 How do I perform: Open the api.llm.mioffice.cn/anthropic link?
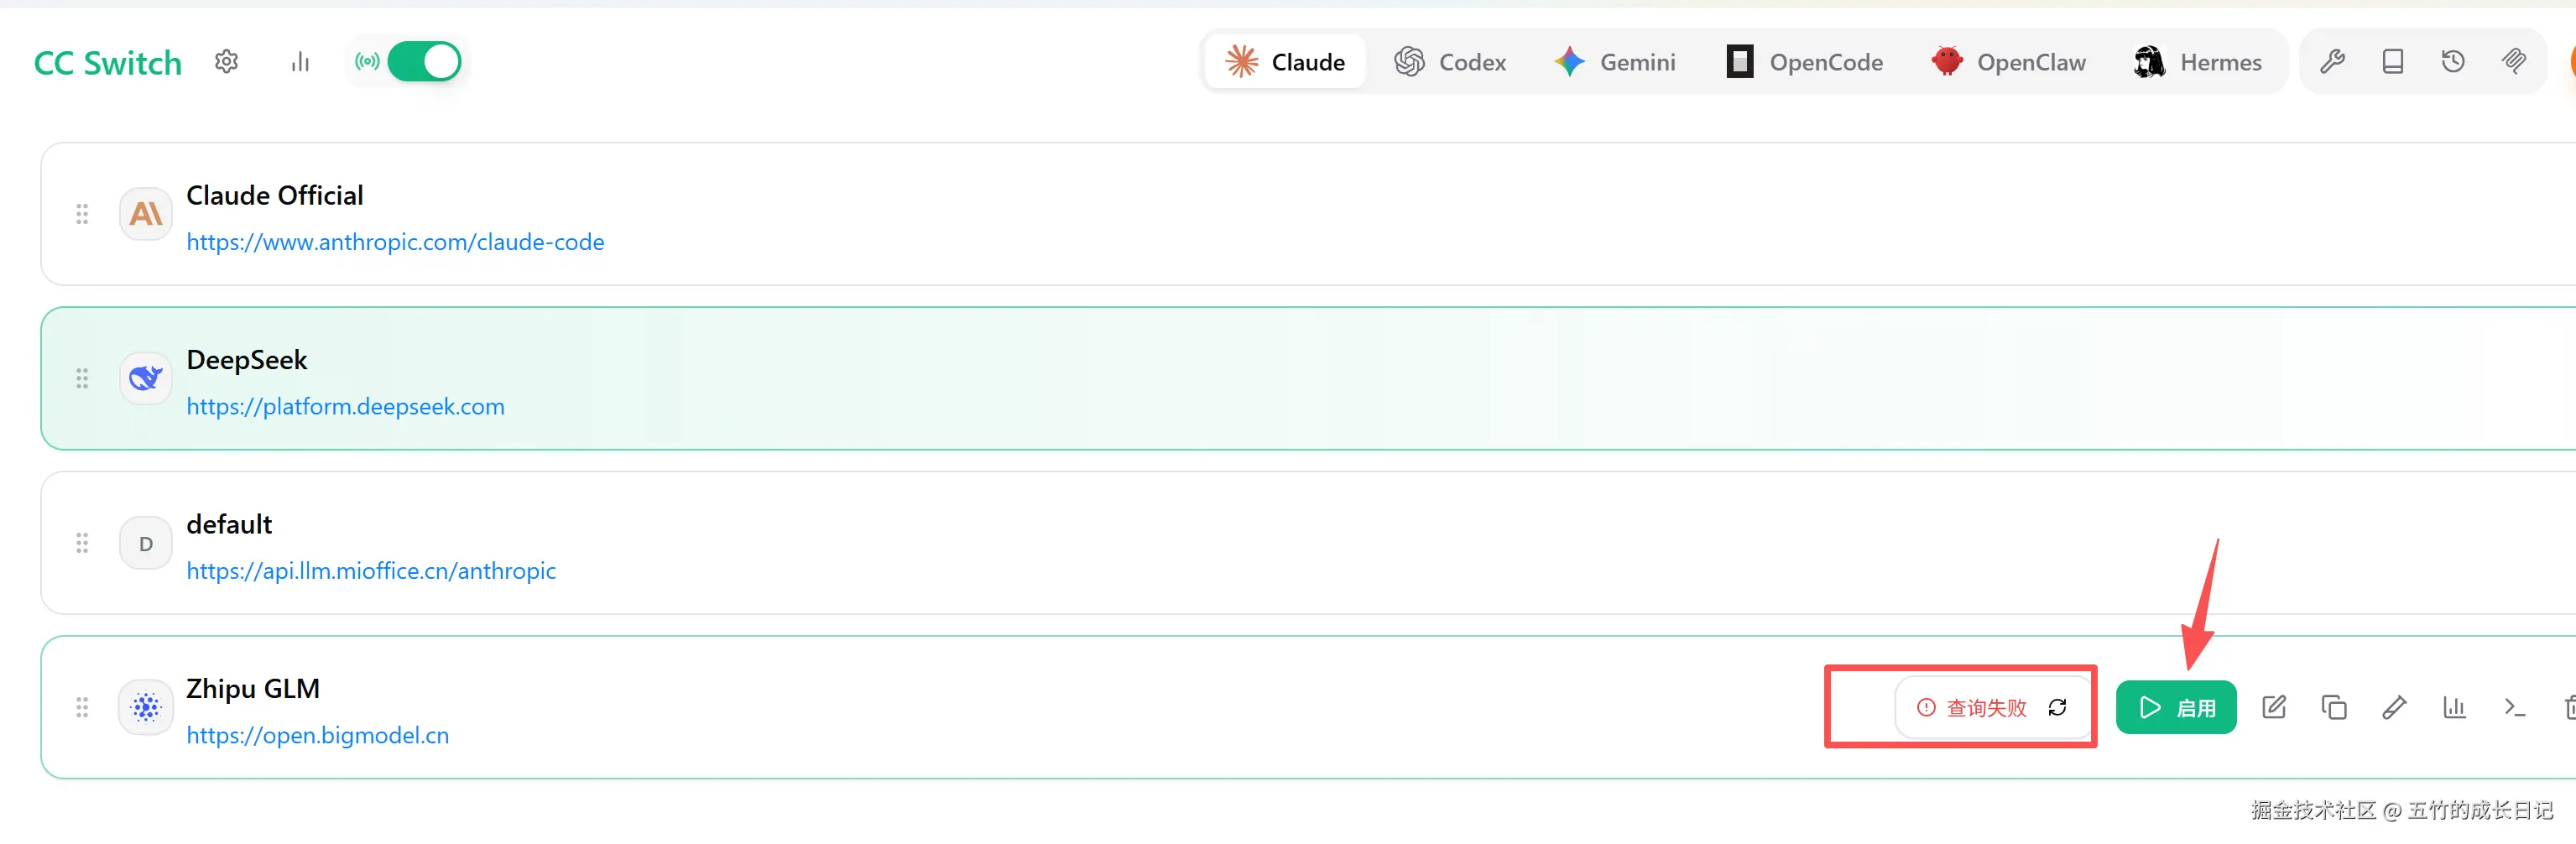pos(371,571)
